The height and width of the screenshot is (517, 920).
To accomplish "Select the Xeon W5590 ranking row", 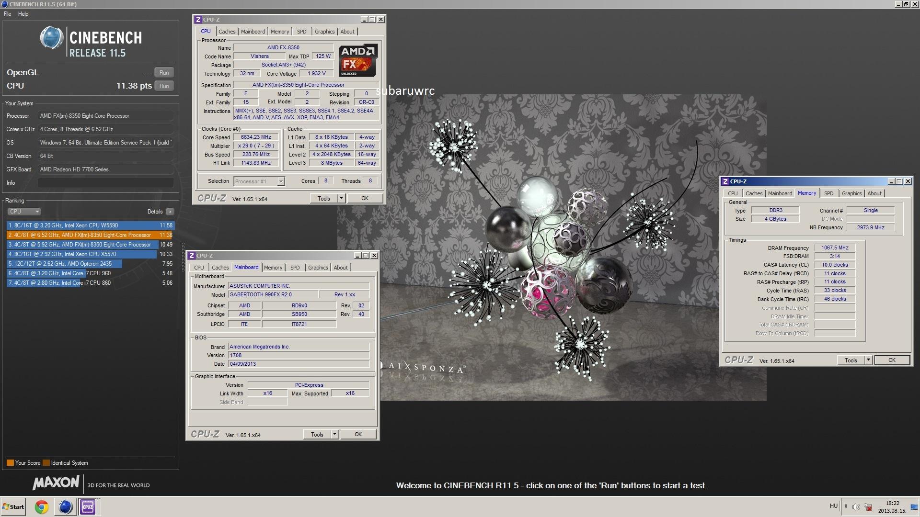I will (x=91, y=225).
